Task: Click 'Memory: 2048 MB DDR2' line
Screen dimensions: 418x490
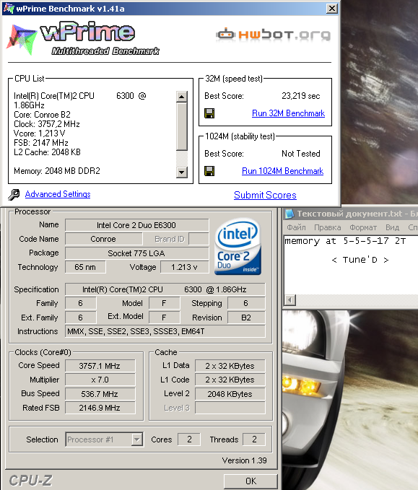Action: [57, 171]
